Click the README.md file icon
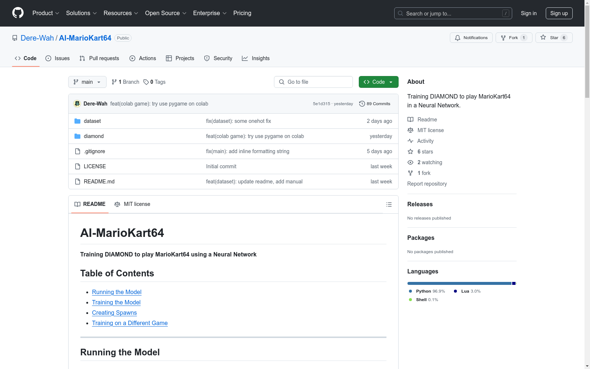The height and width of the screenshot is (369, 590). coord(77,182)
